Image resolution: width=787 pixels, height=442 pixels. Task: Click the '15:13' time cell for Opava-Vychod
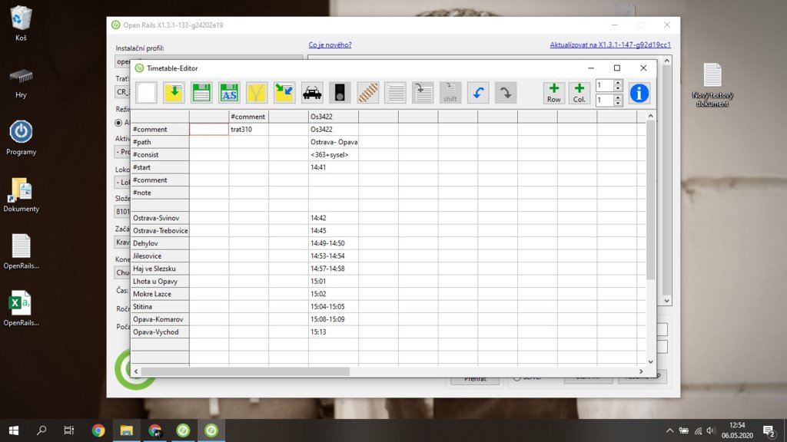tap(334, 331)
